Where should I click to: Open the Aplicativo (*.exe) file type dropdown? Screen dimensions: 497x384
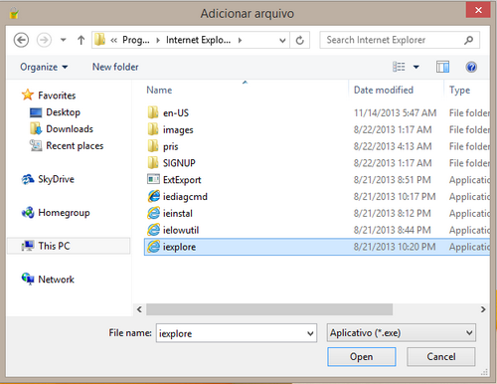tap(402, 333)
